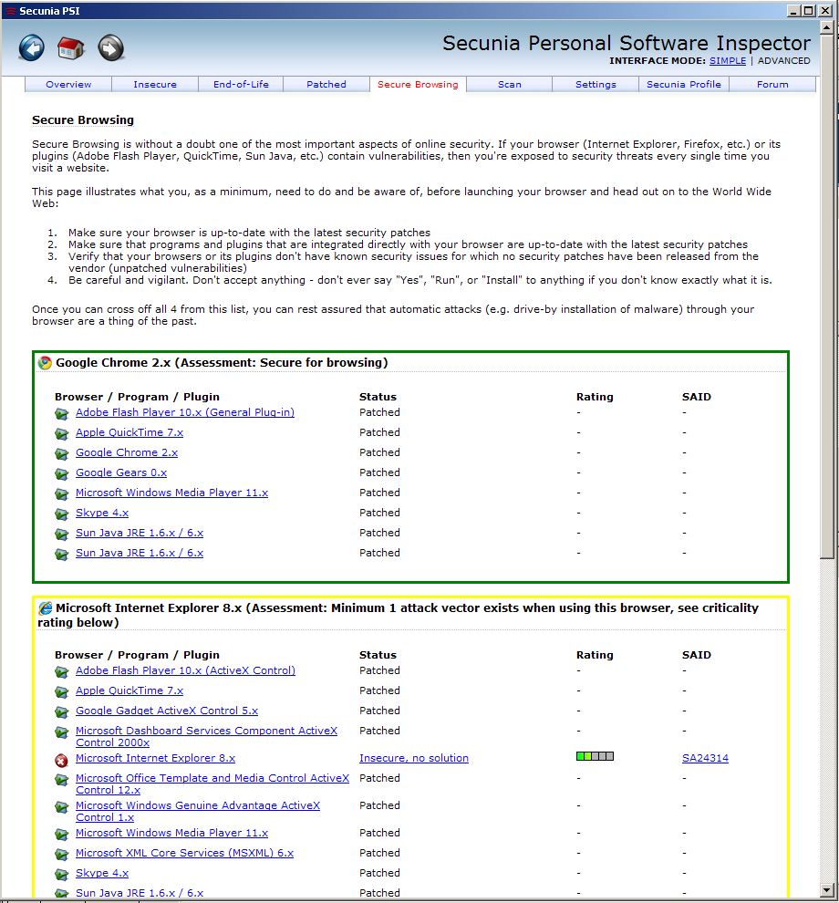Open Adobe Flash Player 10.x (General Plug-in) link
The height and width of the screenshot is (903, 839).
[x=185, y=412]
